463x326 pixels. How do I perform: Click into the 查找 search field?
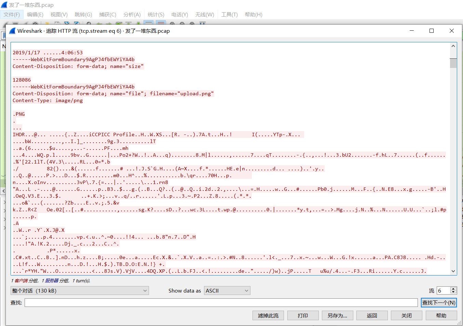point(221,302)
